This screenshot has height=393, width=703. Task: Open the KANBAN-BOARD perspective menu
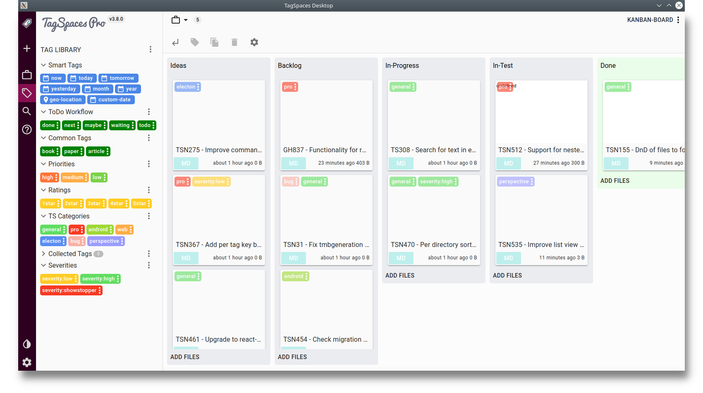click(654, 20)
